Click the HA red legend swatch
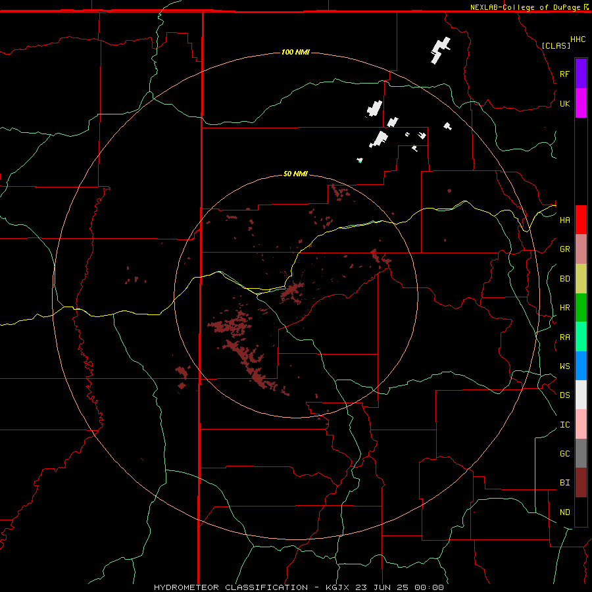Viewport: 592px width, 592px height. [x=581, y=220]
